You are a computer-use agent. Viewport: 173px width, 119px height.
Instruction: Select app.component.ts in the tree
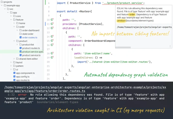click(x=25, y=73)
